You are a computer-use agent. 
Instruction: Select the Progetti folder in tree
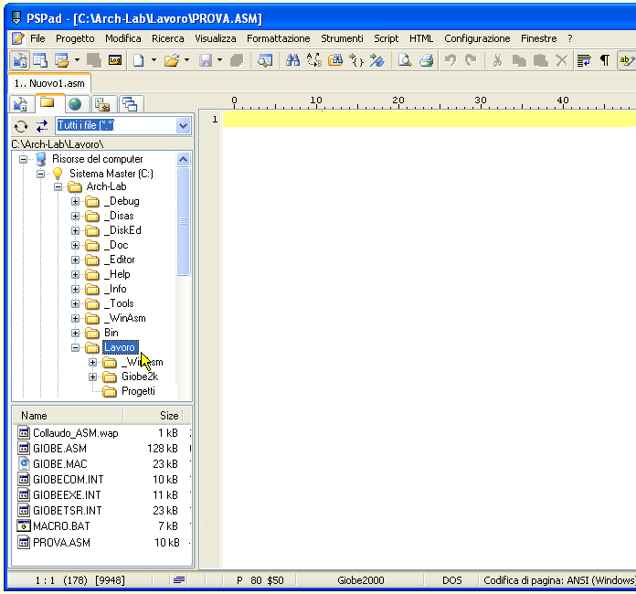(138, 391)
